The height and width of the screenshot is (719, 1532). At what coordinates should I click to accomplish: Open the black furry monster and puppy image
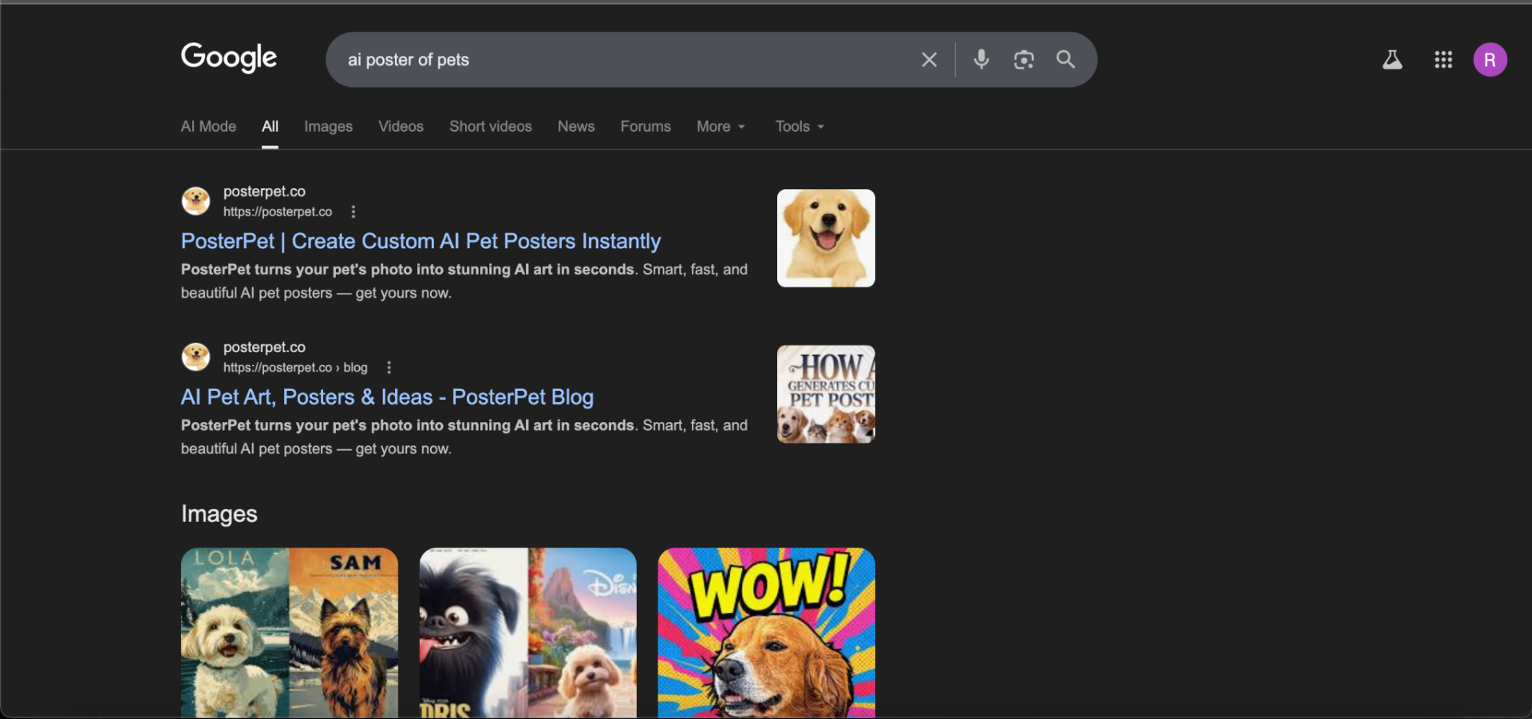(x=528, y=632)
